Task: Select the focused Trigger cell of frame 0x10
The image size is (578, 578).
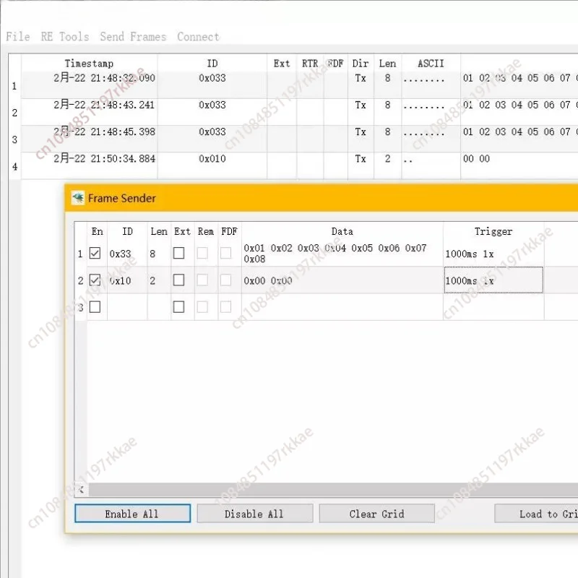Action: (x=493, y=280)
